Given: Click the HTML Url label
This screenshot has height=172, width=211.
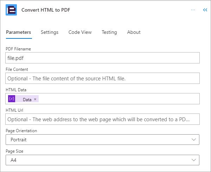Looking at the screenshot, I should point(14,110).
